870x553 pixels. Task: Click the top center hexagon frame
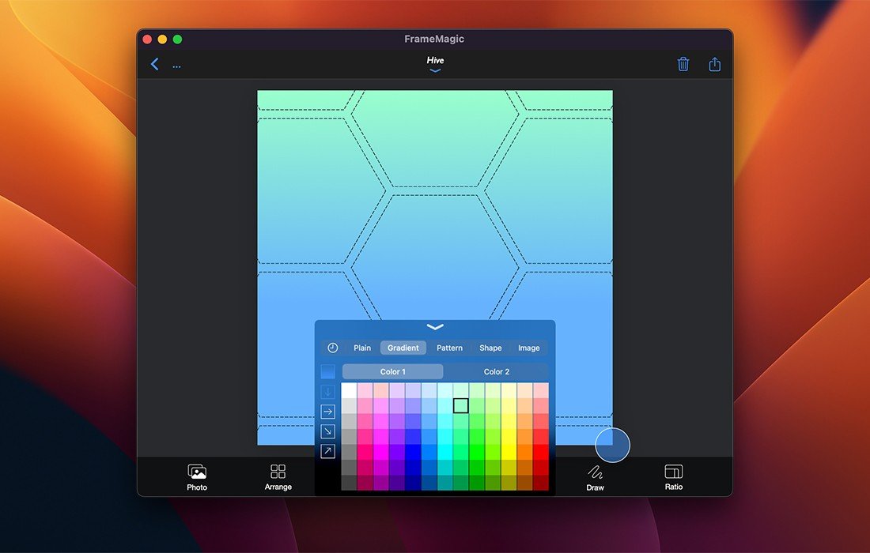click(x=434, y=138)
